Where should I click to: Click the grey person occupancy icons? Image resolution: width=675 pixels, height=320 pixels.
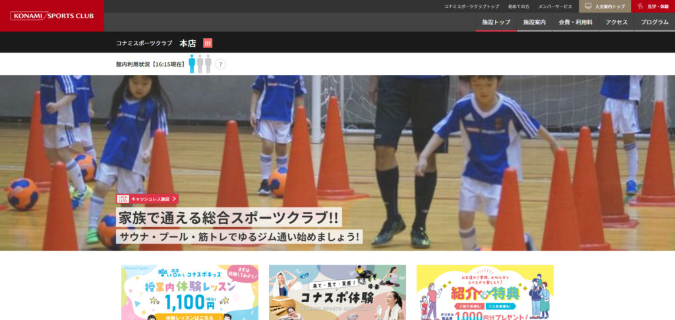point(204,64)
